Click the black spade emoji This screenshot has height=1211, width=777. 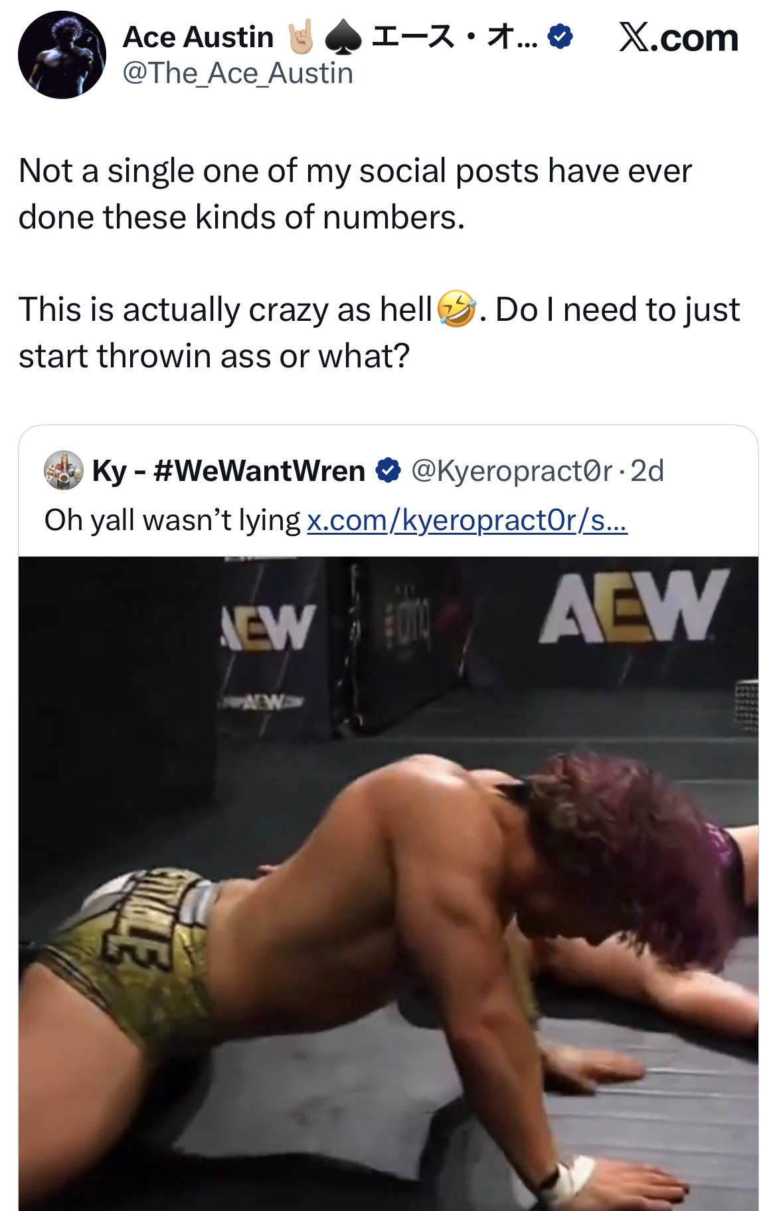click(x=343, y=38)
